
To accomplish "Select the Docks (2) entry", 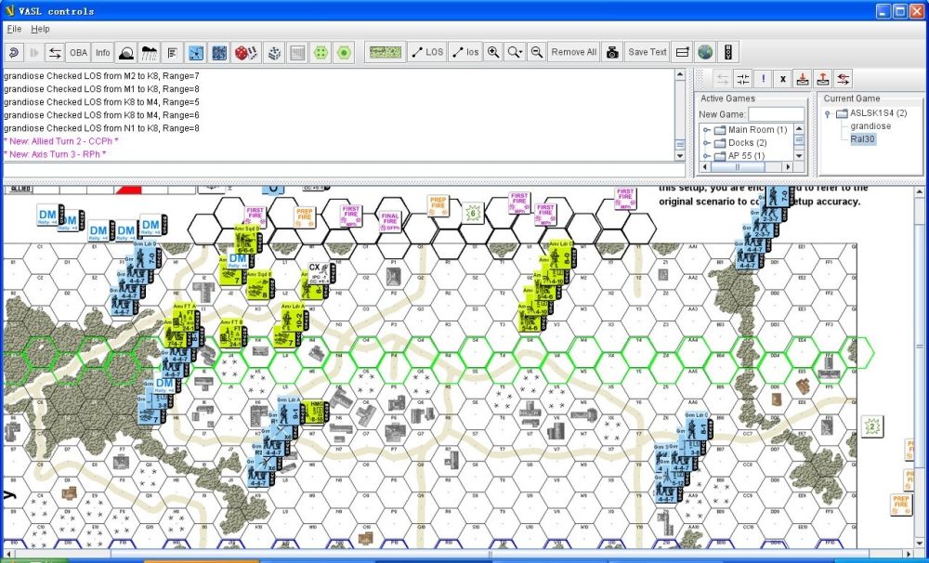I will (748, 143).
